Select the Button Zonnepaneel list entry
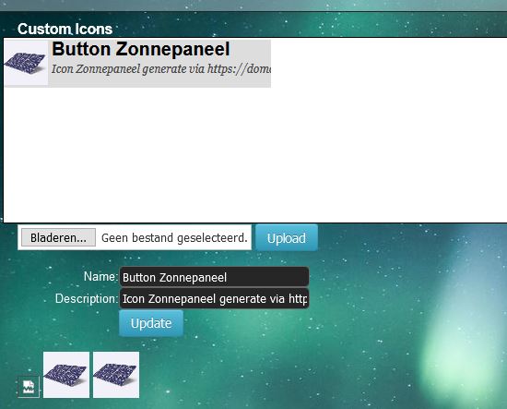This screenshot has width=507, height=409. point(137,64)
